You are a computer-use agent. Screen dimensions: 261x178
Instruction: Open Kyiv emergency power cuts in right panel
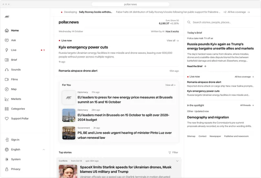[x=203, y=91]
